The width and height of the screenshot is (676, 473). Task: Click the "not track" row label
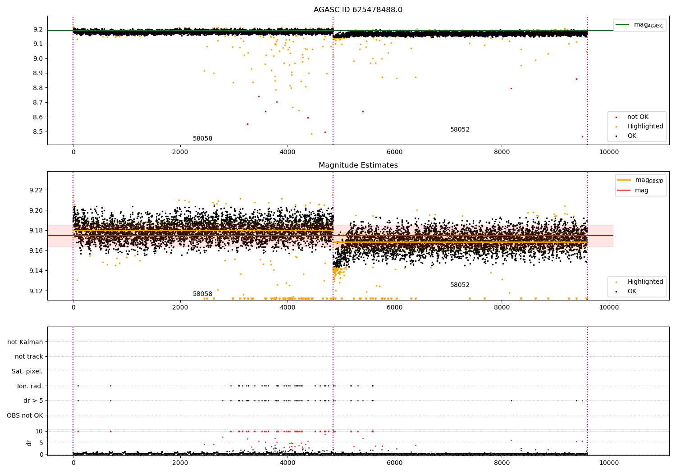pos(29,356)
